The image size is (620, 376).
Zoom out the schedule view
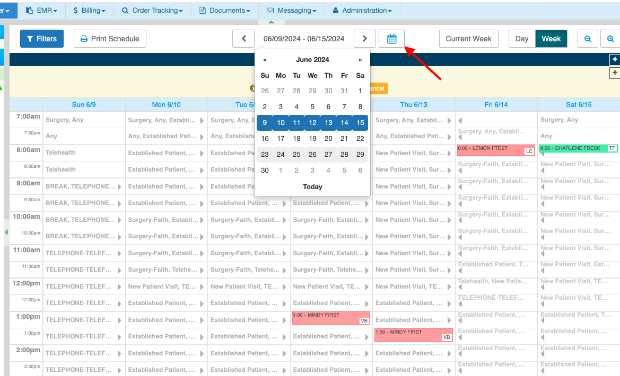click(x=588, y=39)
